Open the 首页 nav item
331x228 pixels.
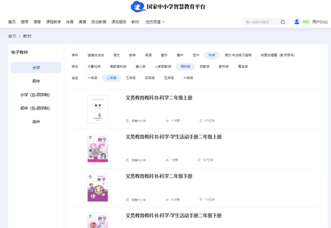click(12, 22)
